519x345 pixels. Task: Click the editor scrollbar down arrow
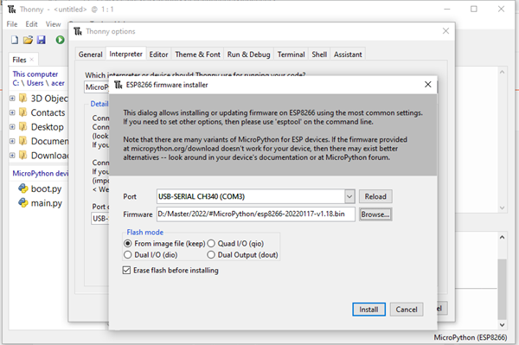tap(502, 208)
